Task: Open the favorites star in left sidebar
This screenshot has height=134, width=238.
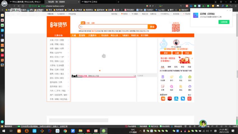Action: [x=2, y=15]
